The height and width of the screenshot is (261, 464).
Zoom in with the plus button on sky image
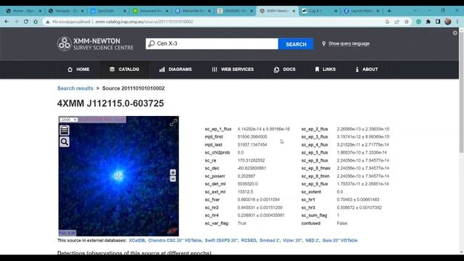click(x=173, y=173)
